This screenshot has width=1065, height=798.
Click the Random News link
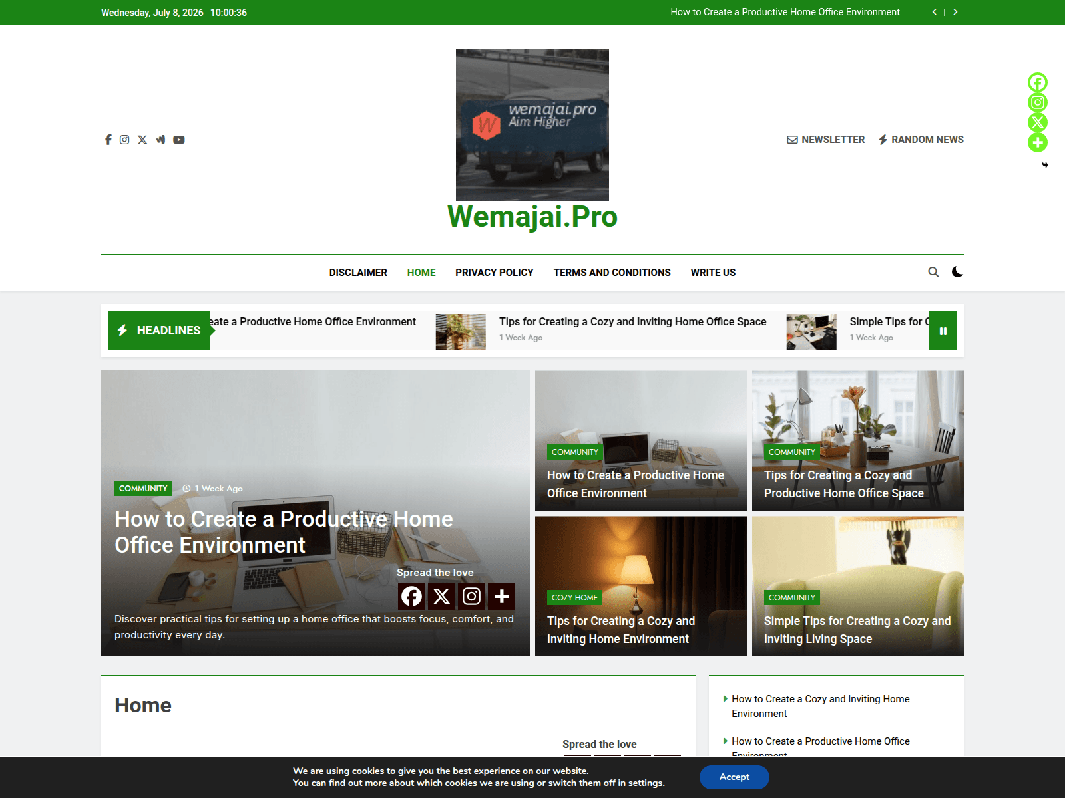[x=921, y=140]
